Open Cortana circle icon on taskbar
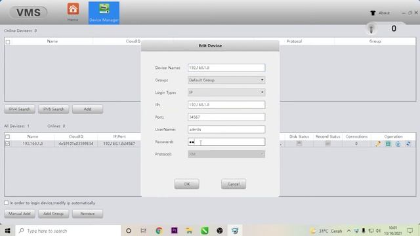 pos(129,231)
